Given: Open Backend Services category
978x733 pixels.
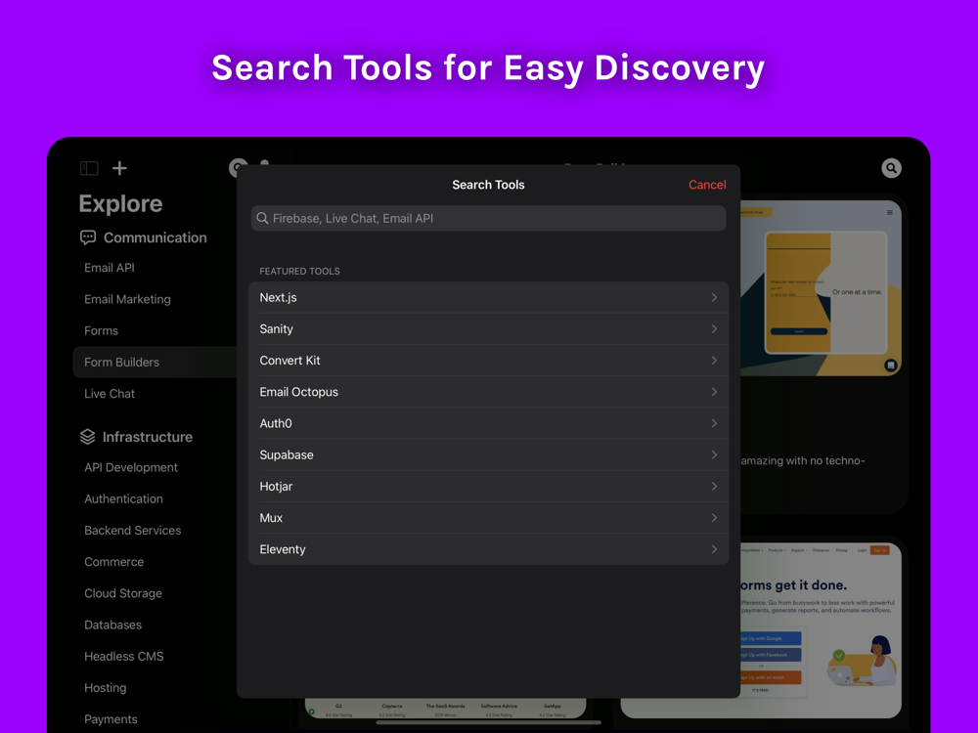Looking at the screenshot, I should [x=133, y=531].
